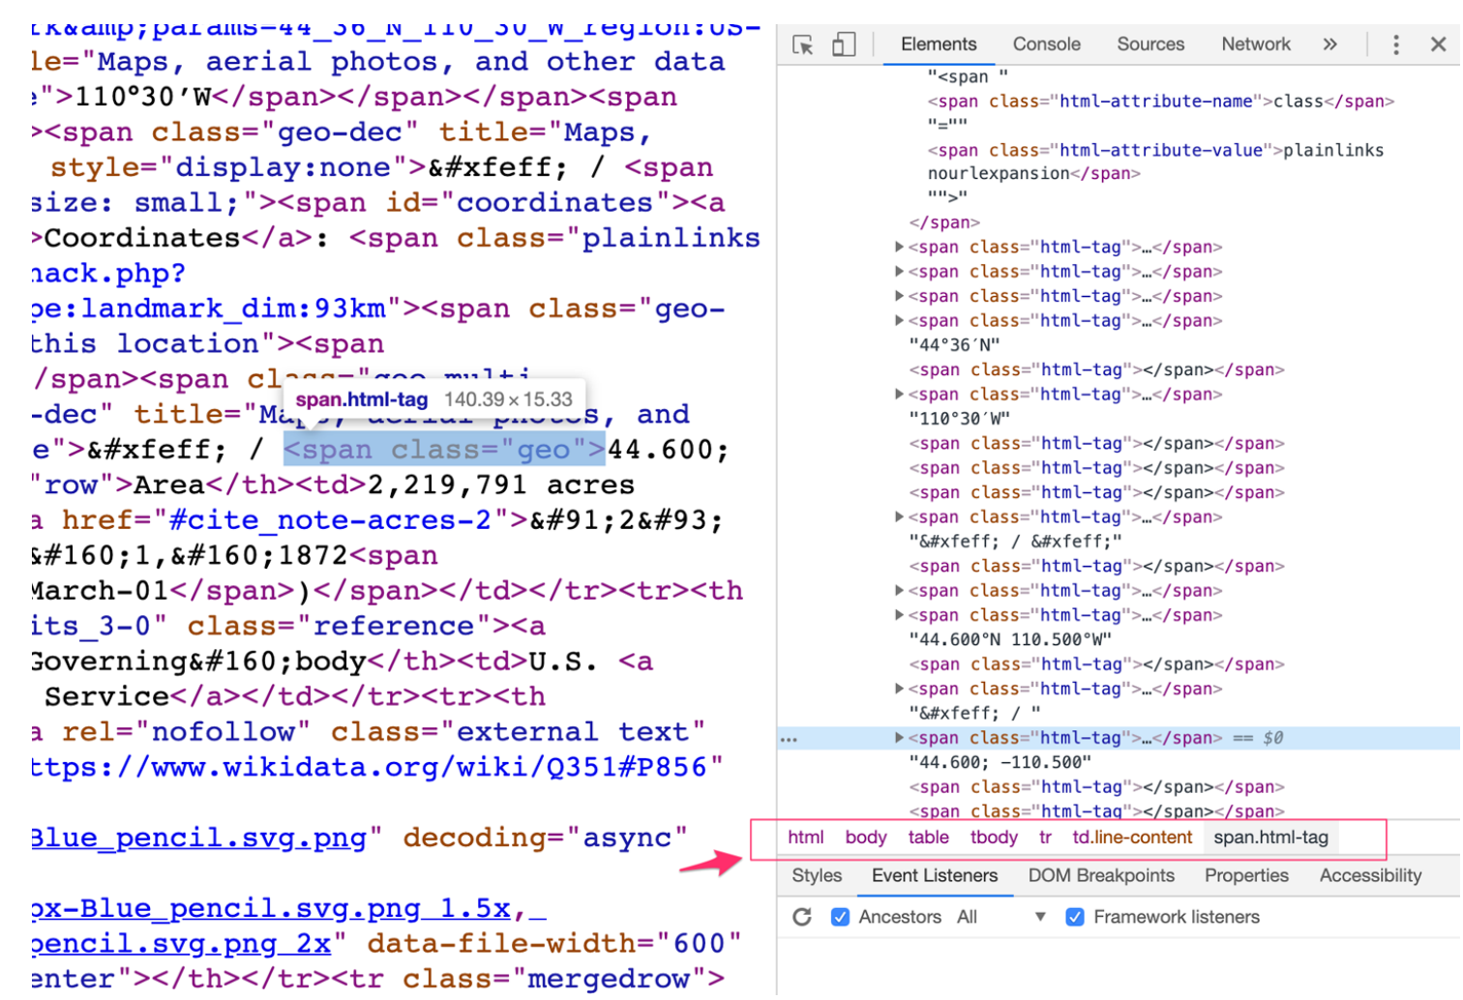Screen dimensions: 1463x1000
Task: Open the Accessibility pane
Action: point(1370,876)
